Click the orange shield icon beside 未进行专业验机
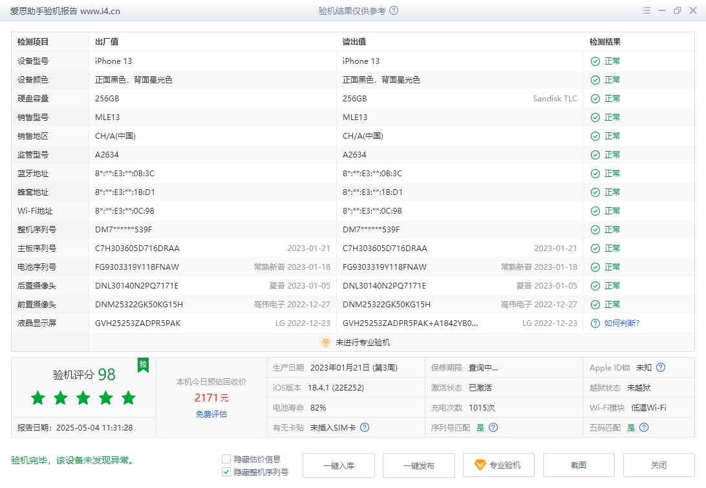The height and width of the screenshot is (488, 706). coord(326,342)
